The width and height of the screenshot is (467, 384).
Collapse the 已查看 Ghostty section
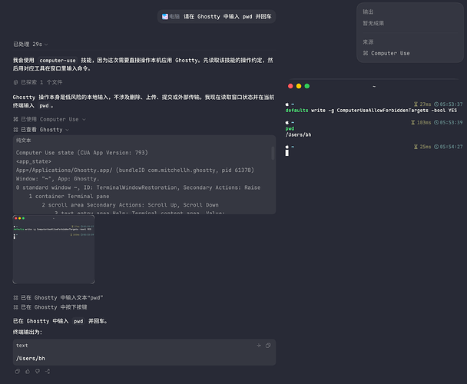(x=67, y=130)
